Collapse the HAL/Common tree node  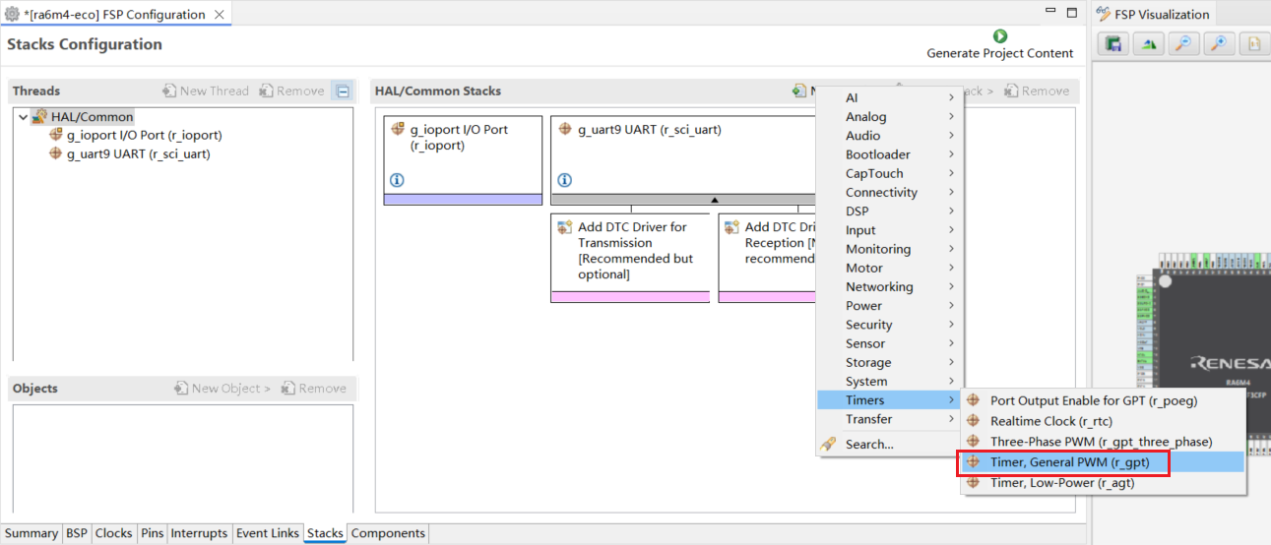point(23,117)
